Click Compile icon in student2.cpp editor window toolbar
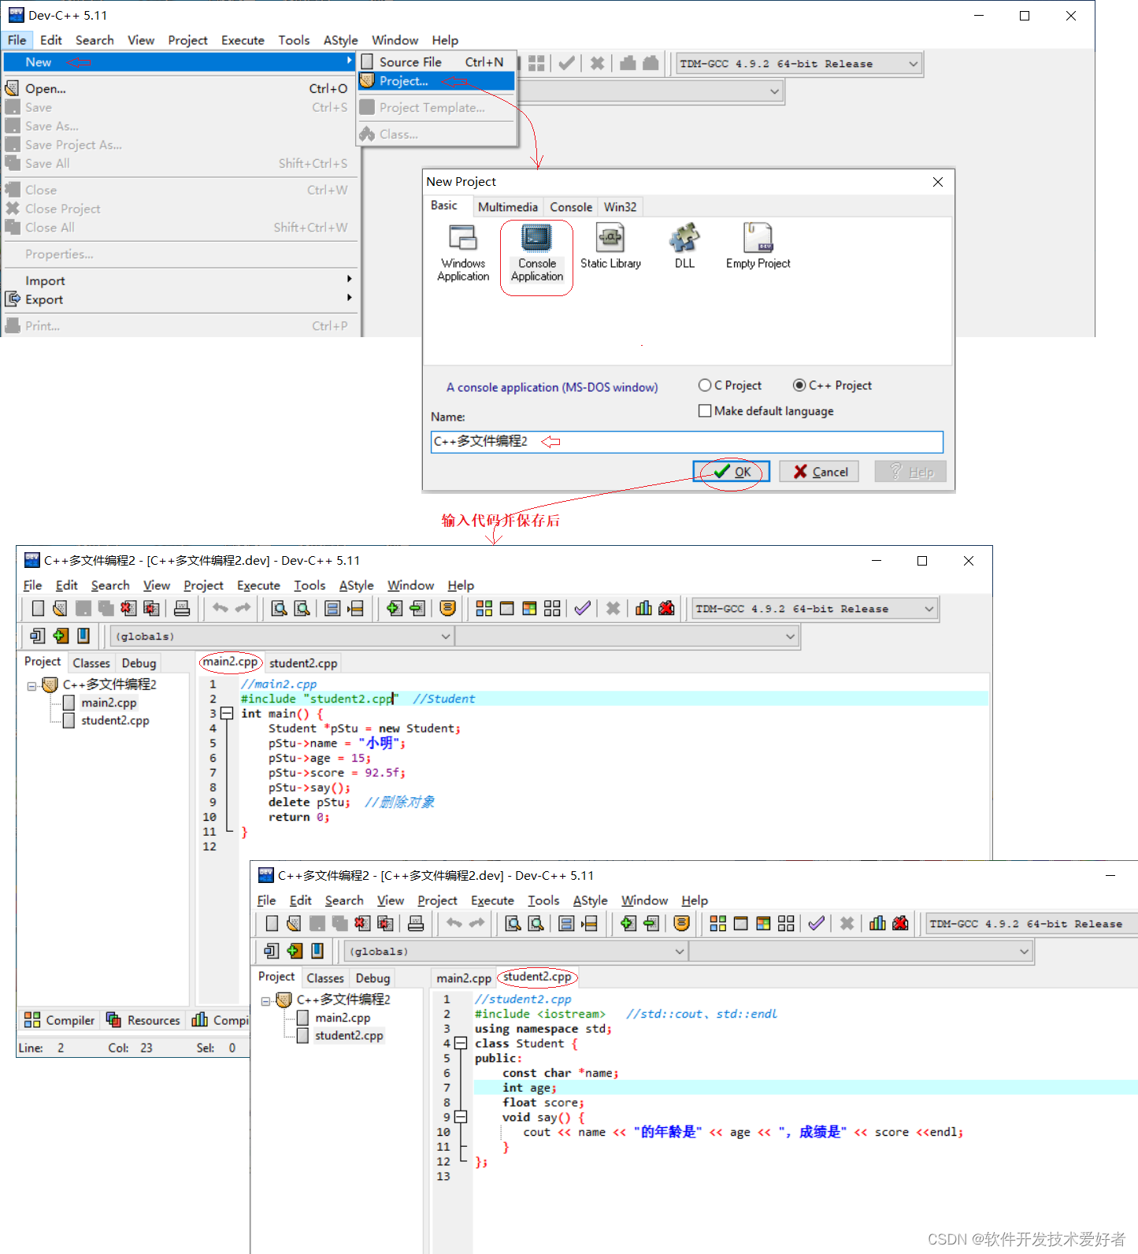Screen dimensions: 1138x1254 (717, 923)
